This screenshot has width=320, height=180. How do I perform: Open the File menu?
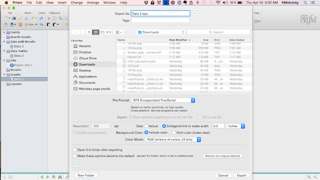coord(29,2)
